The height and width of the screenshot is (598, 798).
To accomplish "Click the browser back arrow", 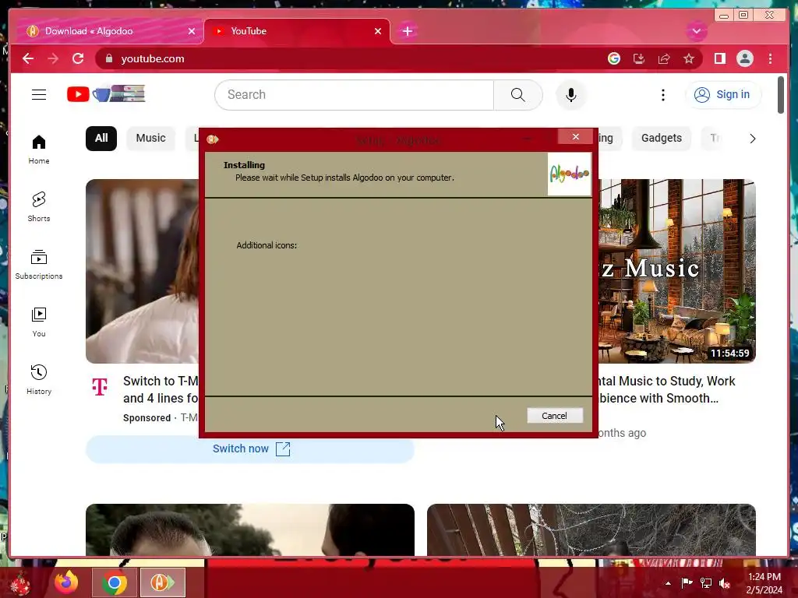I will pos(28,58).
